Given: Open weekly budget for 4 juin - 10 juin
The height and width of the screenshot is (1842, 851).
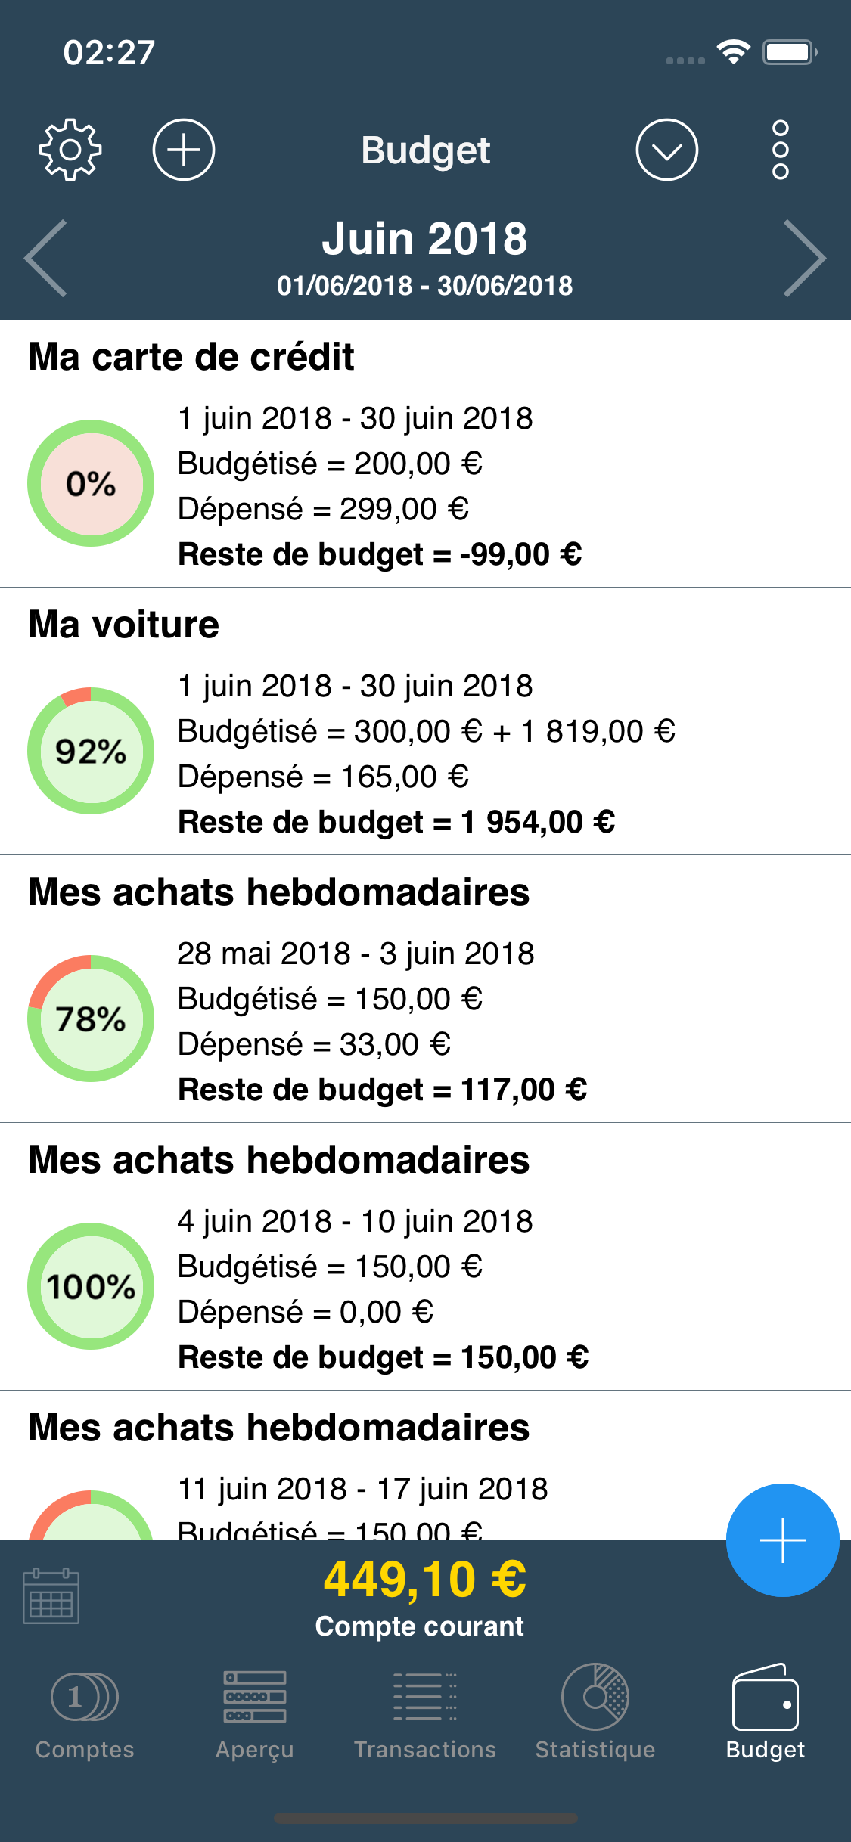Looking at the screenshot, I should click(425, 1257).
